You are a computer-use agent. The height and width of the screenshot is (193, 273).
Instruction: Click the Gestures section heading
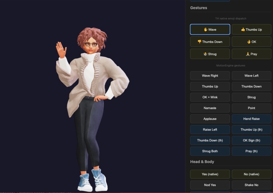click(x=199, y=8)
